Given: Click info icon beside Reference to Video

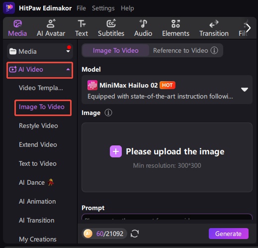Looking at the screenshot, I should point(214,50).
